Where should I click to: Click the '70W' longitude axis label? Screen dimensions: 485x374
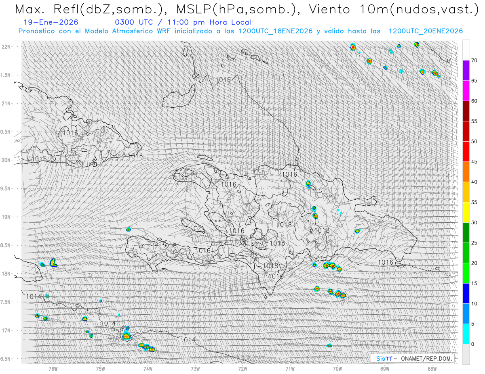pos(337,368)
